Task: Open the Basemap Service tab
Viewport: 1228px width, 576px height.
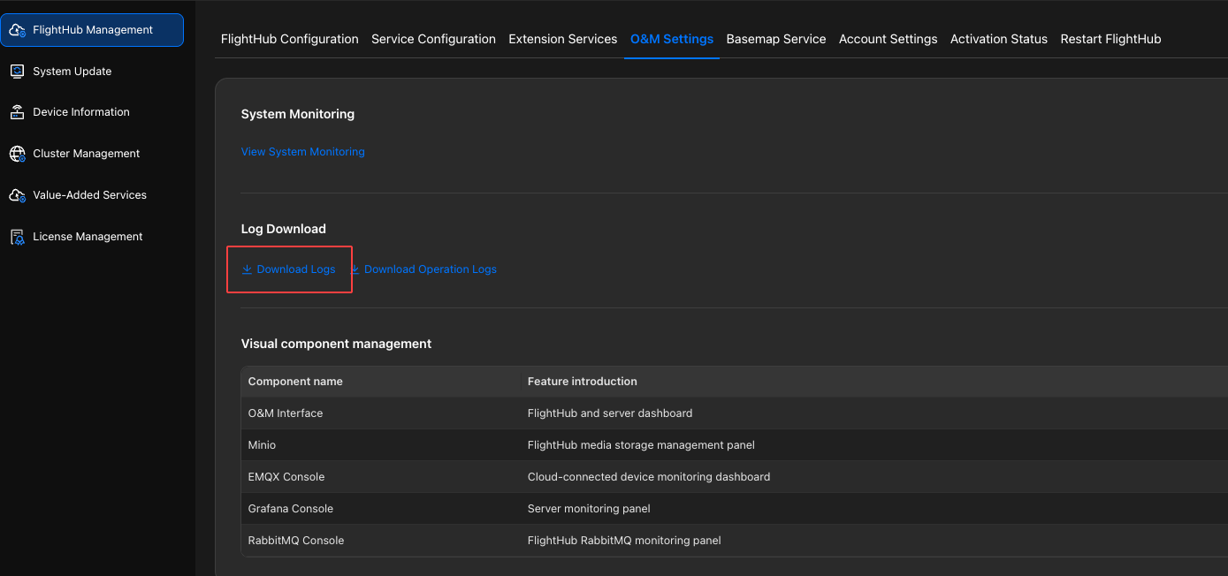Action: pyautogui.click(x=776, y=39)
